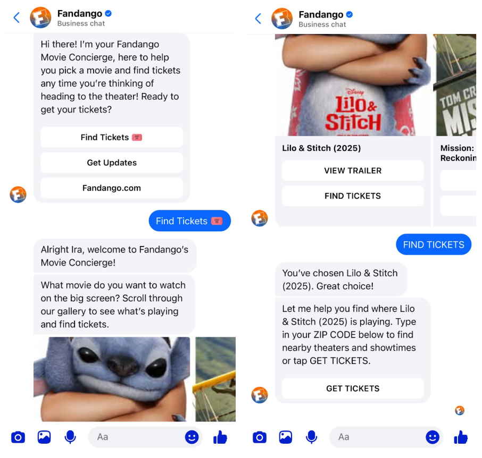Open camera in left chat toolbar

click(x=18, y=437)
